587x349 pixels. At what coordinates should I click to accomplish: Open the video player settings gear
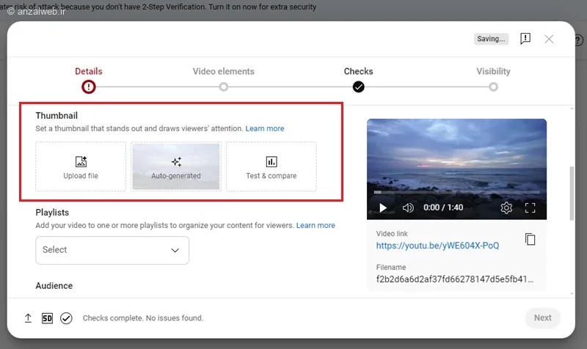pos(506,207)
